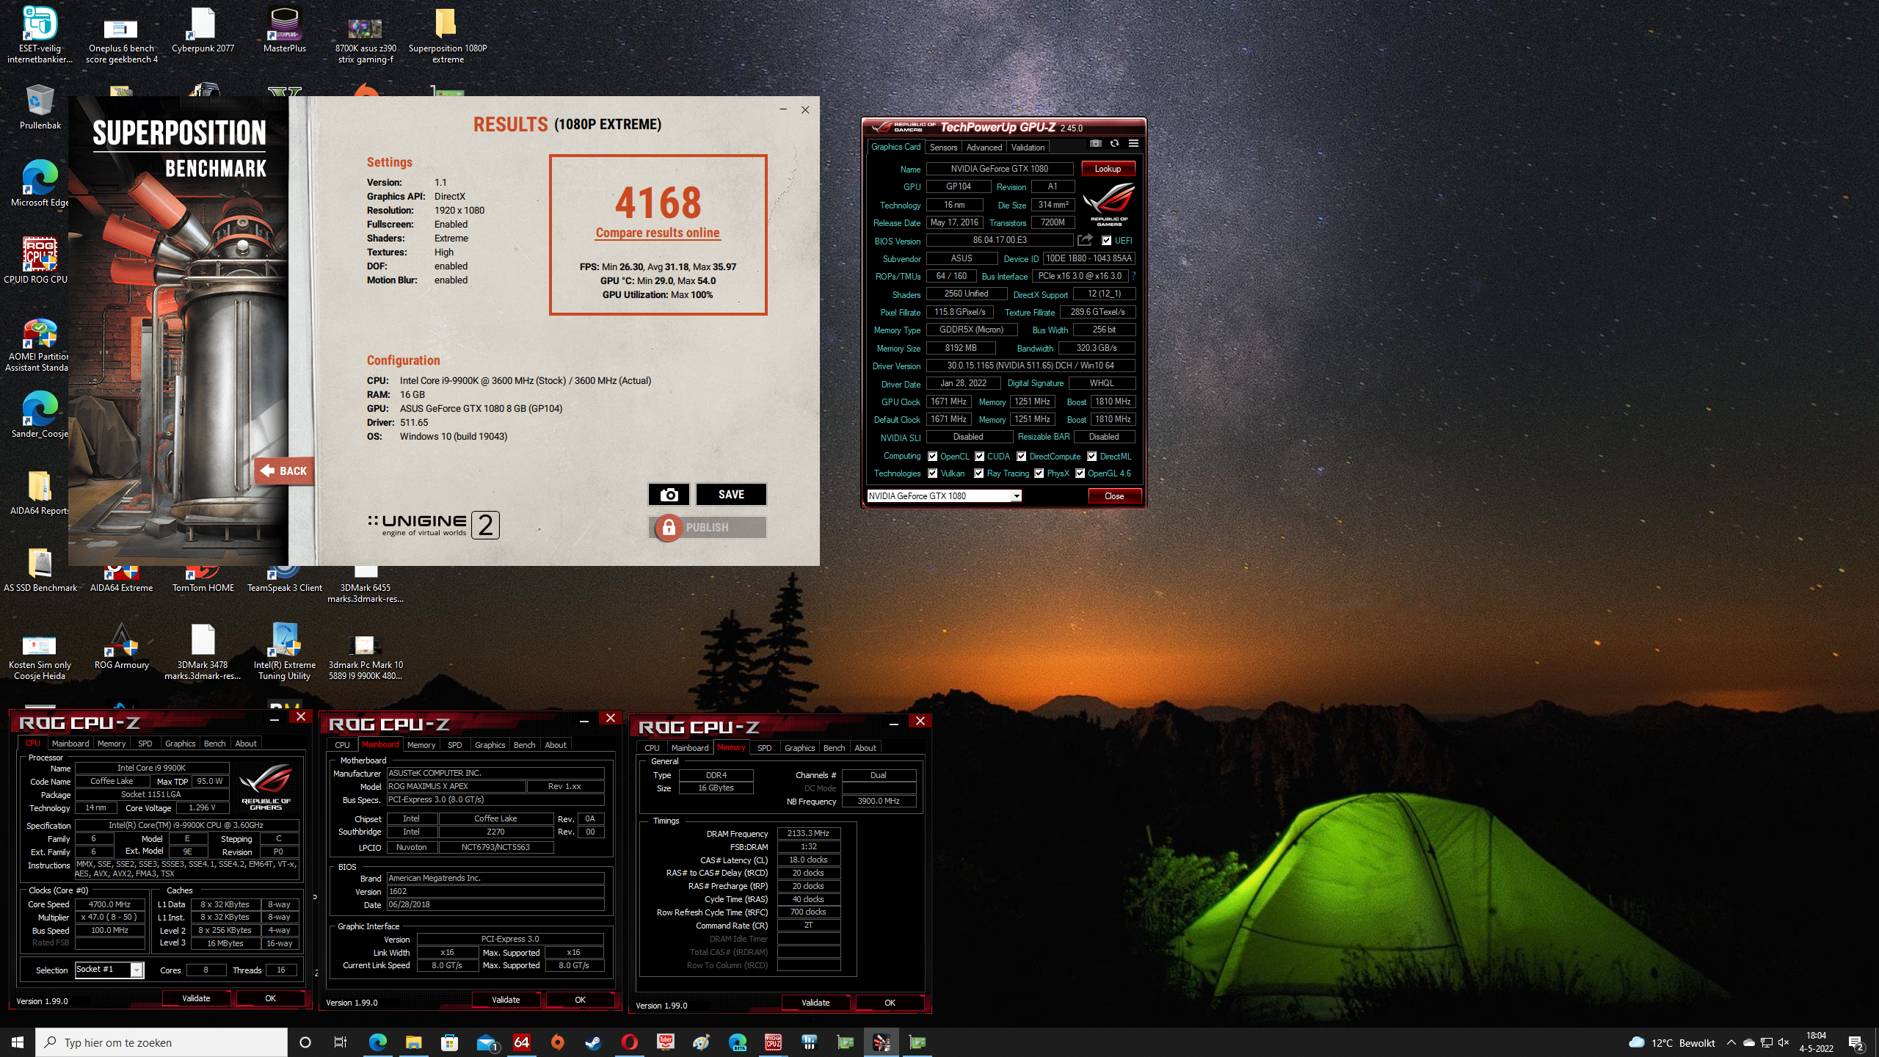Open the clock showing 18:04 4-5-2022
Image resolution: width=1879 pixels, height=1057 pixels.
pos(1816,1042)
